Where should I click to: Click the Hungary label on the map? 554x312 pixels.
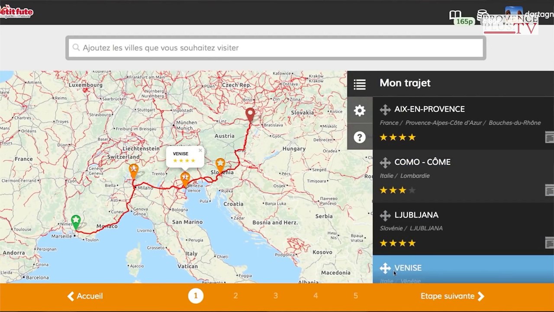click(x=294, y=149)
